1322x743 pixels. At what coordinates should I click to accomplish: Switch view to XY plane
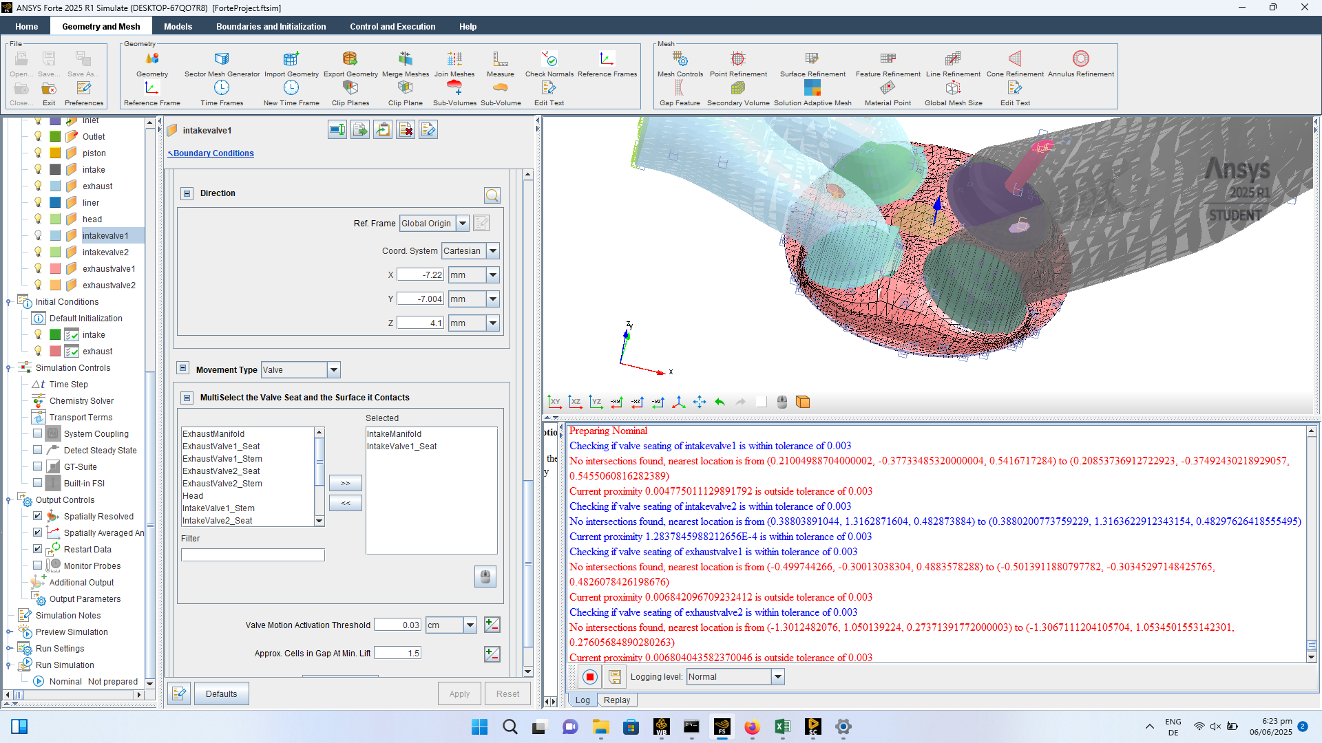(554, 402)
